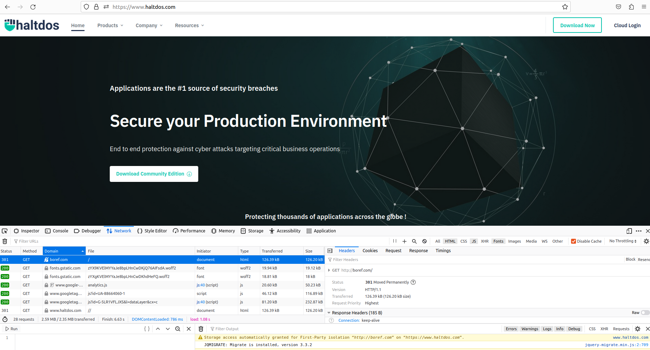This screenshot has width=650, height=350.
Task: Click the Pocket save icon
Action: [618, 7]
